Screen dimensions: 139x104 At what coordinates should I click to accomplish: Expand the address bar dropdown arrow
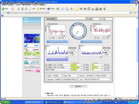(130, 13)
